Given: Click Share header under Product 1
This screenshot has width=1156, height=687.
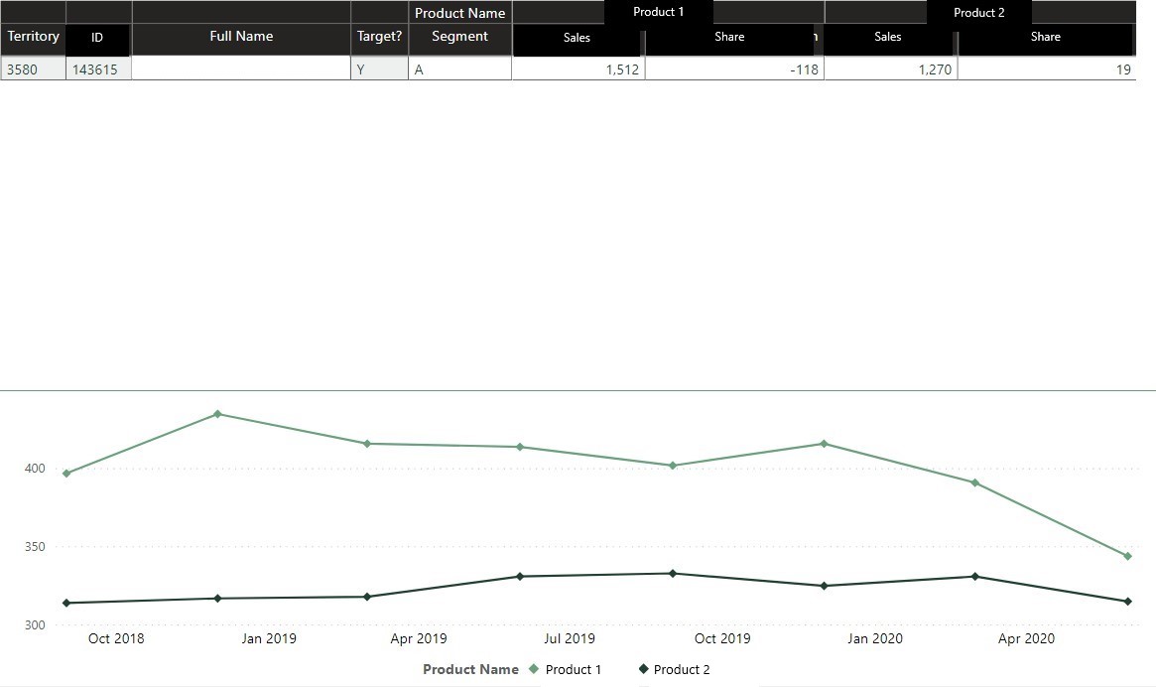Looking at the screenshot, I should pos(729,37).
